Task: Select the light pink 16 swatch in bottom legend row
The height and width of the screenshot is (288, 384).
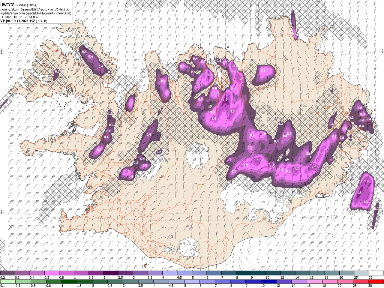Action: [315, 281]
